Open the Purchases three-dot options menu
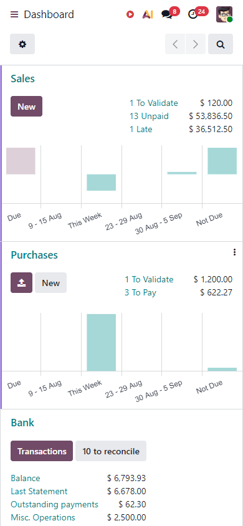Screen dimensions: 243x526 pyautogui.click(x=234, y=252)
